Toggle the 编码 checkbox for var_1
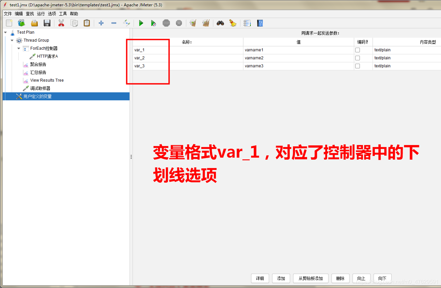The height and width of the screenshot is (288, 441). point(358,50)
